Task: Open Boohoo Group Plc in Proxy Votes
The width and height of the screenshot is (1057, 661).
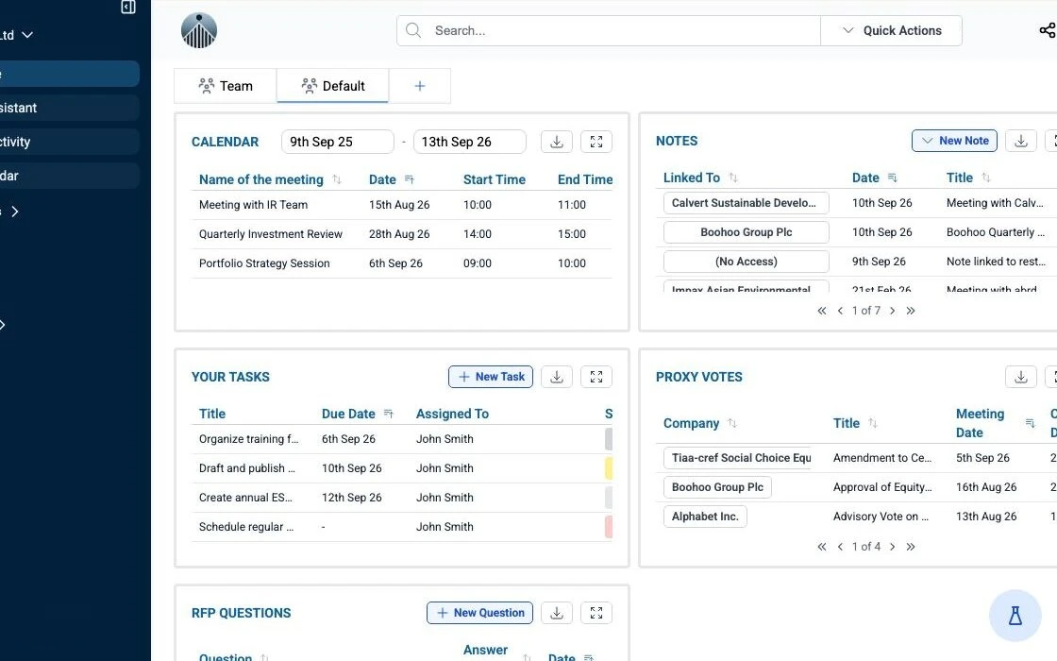Action: coord(717,487)
